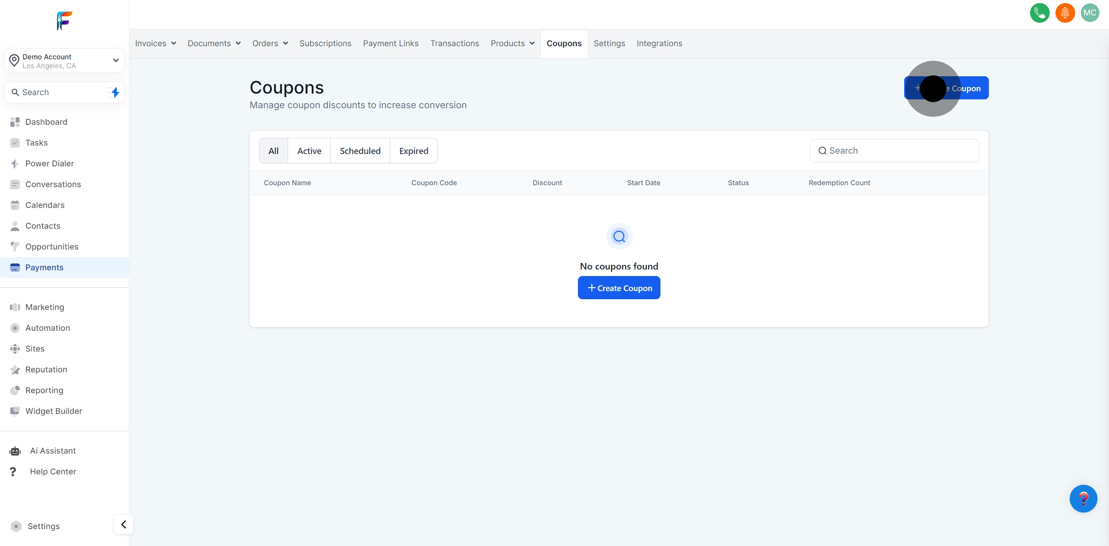This screenshot has width=1109, height=546.
Task: Open the Reporting section
Action: (44, 390)
